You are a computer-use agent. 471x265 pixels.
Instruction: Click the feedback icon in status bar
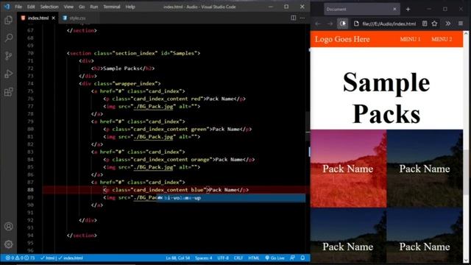click(x=293, y=258)
